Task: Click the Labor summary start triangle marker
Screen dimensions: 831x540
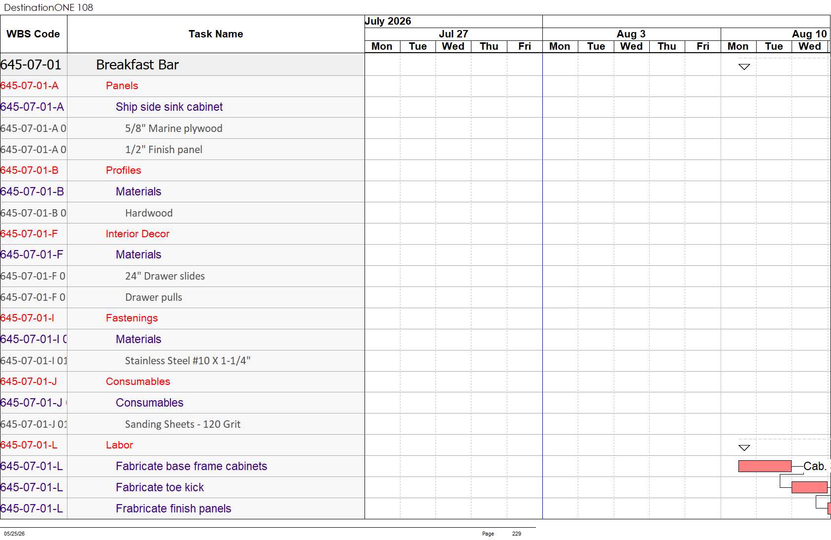Action: pyautogui.click(x=744, y=447)
